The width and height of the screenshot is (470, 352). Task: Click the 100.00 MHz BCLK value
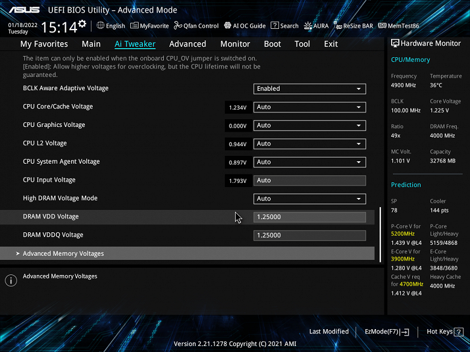pyautogui.click(x=406, y=111)
